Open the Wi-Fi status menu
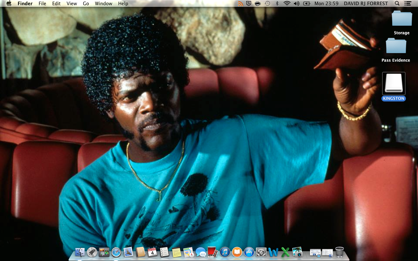The width and height of the screenshot is (418, 261). pos(287,4)
